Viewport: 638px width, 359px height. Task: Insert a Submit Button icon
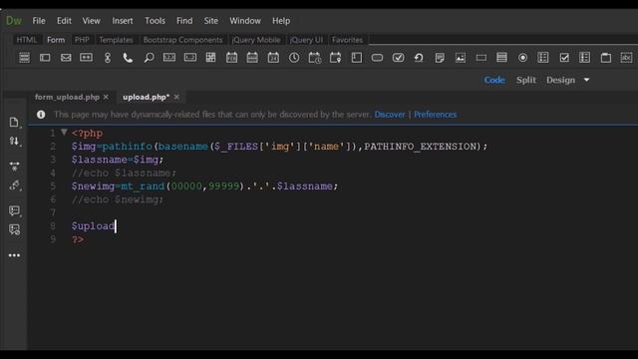pos(398,58)
